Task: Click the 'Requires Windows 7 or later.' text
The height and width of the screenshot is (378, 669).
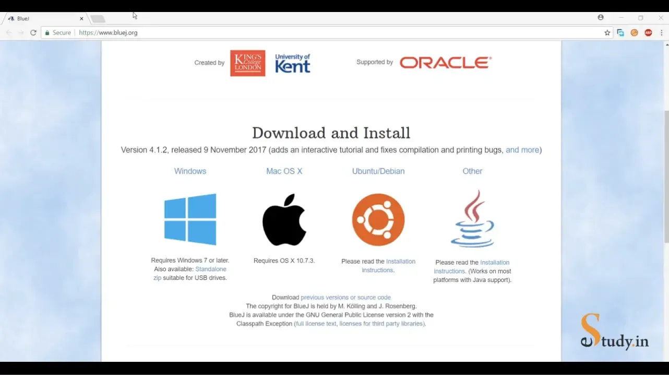Action: [190, 261]
